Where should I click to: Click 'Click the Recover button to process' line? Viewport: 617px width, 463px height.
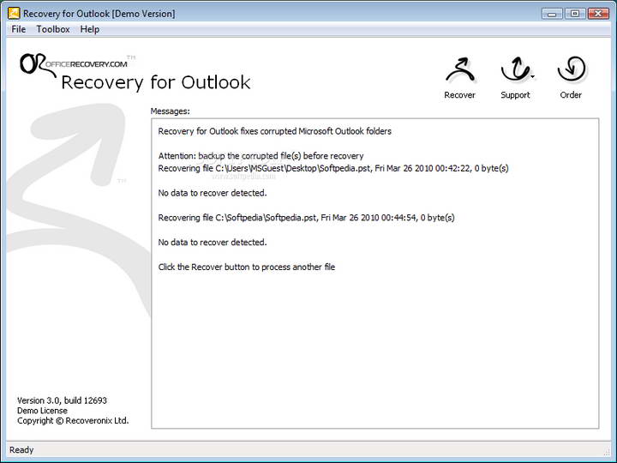(x=247, y=267)
